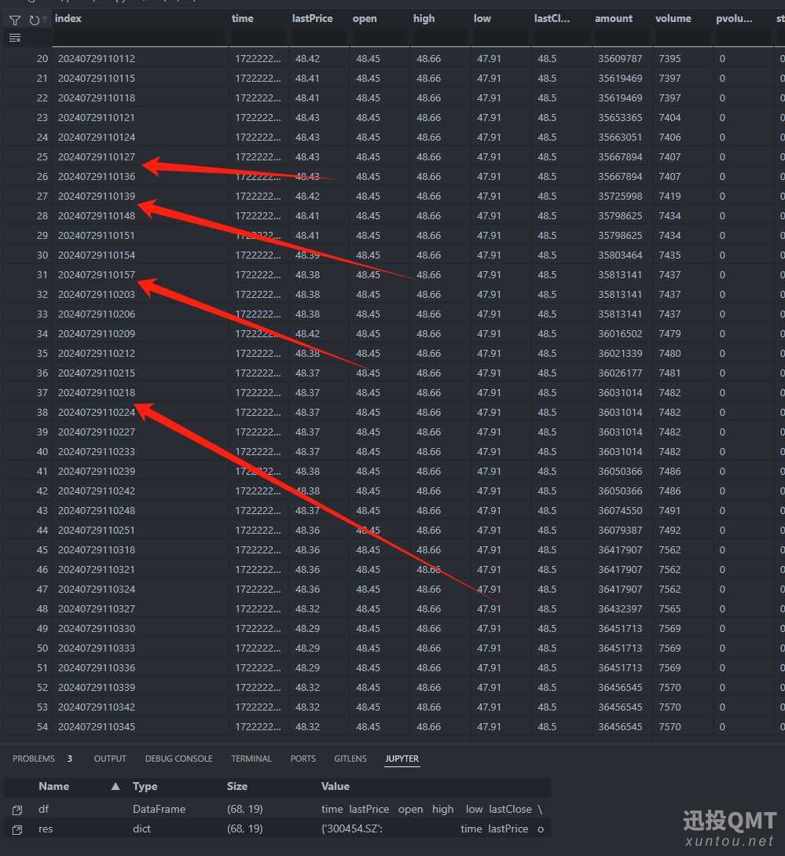The image size is (785, 856).
Task: Click volume cell 7565
Action: [x=669, y=608]
